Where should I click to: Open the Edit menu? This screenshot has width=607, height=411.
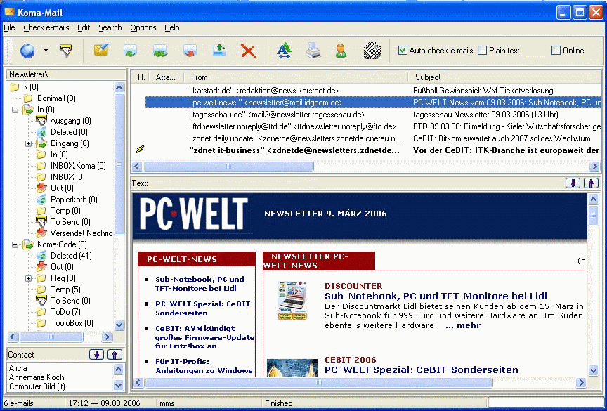(x=84, y=27)
